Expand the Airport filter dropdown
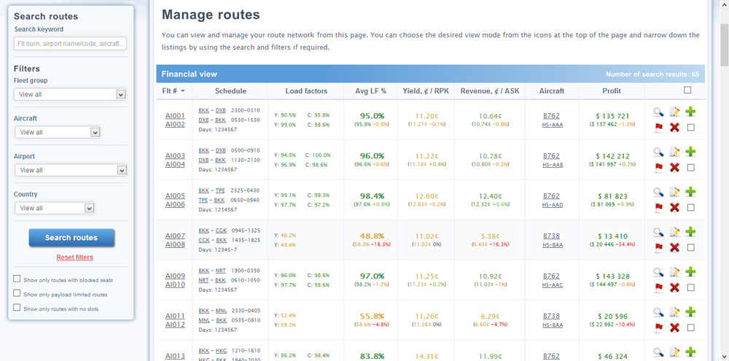 click(70, 170)
